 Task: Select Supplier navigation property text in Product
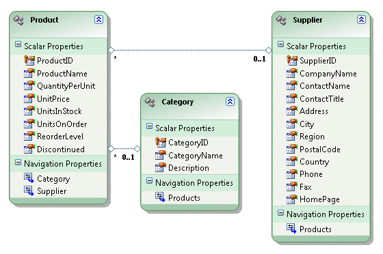pos(52,191)
